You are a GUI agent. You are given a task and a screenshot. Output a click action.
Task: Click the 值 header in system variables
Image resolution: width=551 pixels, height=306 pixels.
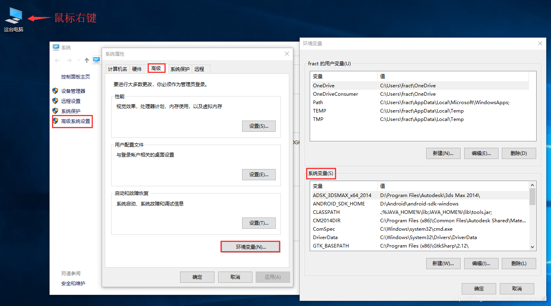[453, 186]
